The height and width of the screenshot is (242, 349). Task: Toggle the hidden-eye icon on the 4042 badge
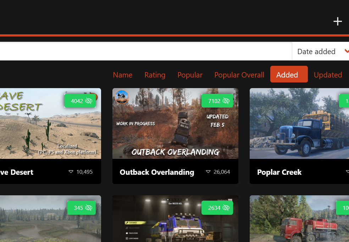click(89, 101)
